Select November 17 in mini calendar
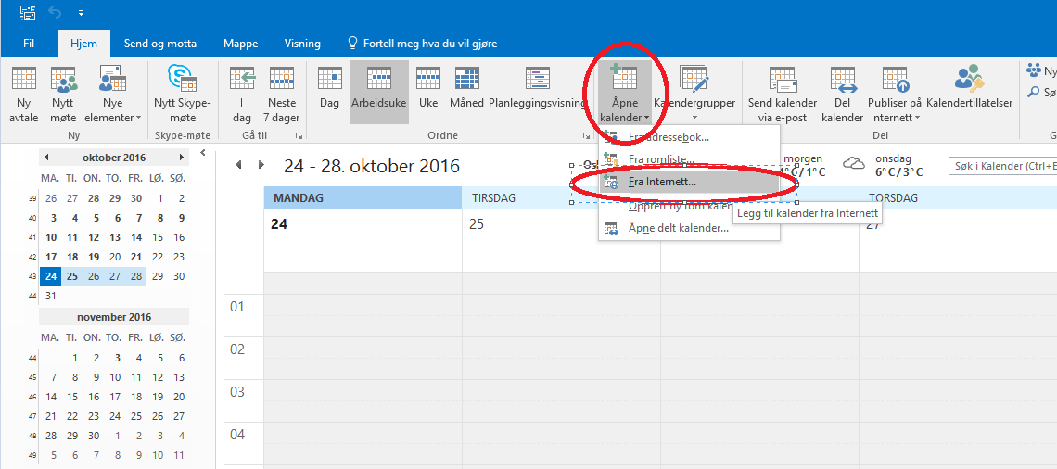This screenshot has height=469, width=1057. pyautogui.click(x=115, y=397)
